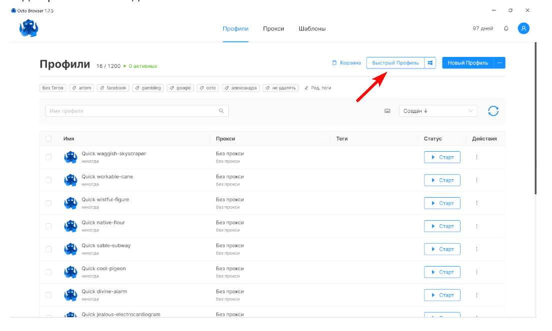Switch to the Прокси tab
Viewport: 552px width, 331px height.
click(273, 29)
